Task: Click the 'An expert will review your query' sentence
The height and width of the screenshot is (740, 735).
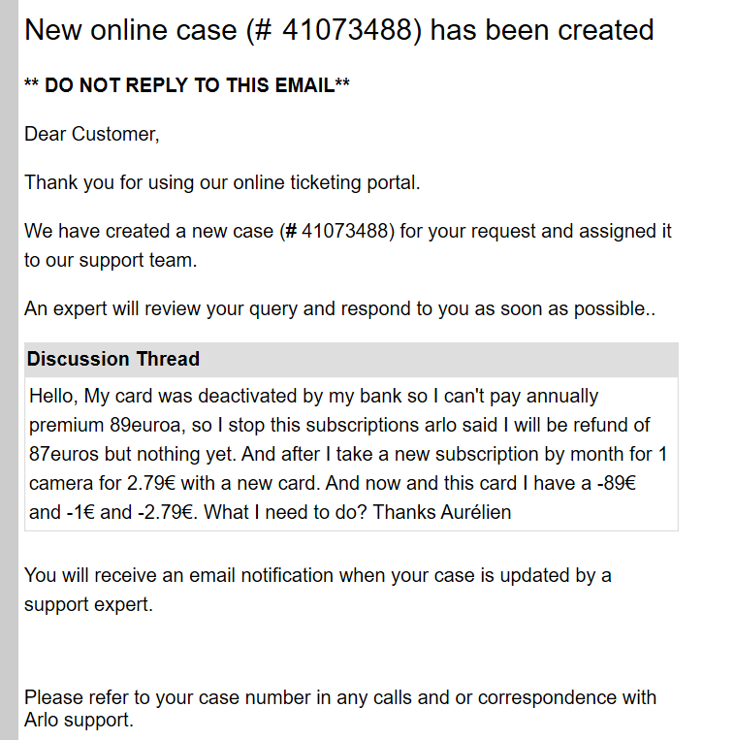Action: pos(339,309)
